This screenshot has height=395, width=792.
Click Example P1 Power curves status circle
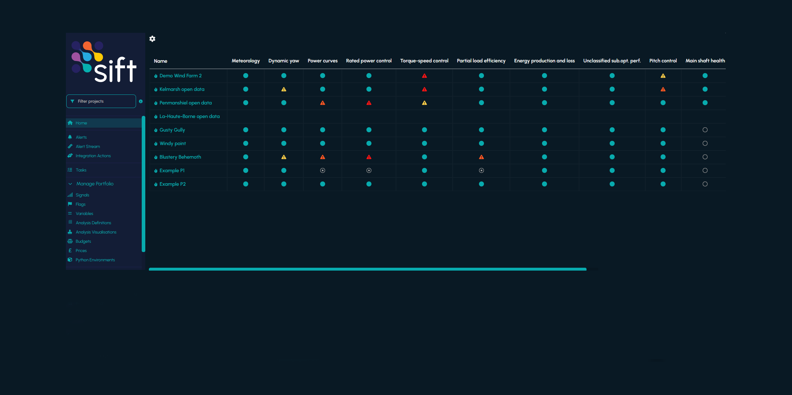(323, 171)
